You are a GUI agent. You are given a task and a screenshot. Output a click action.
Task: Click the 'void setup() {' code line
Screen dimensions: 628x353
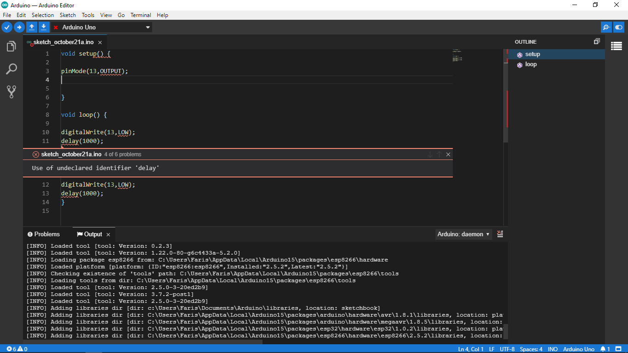point(86,54)
